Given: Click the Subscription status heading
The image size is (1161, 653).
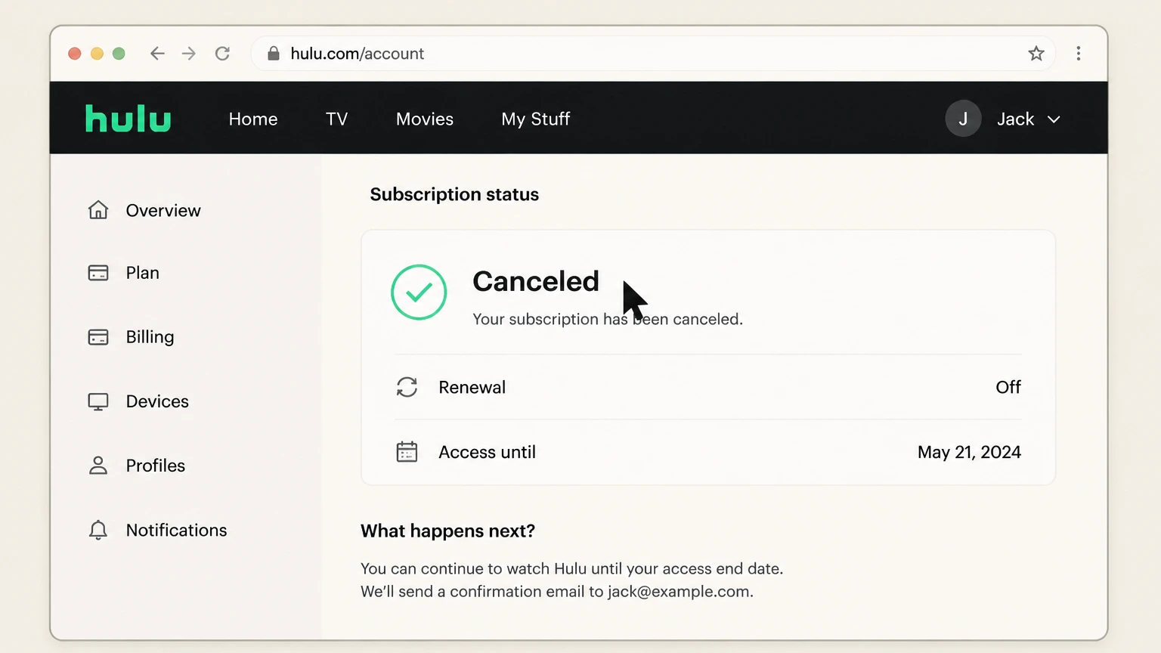Looking at the screenshot, I should [454, 194].
